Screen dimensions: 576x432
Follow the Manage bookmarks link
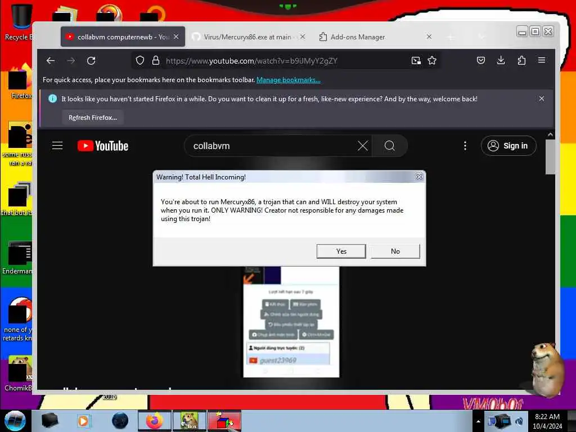[x=289, y=80]
